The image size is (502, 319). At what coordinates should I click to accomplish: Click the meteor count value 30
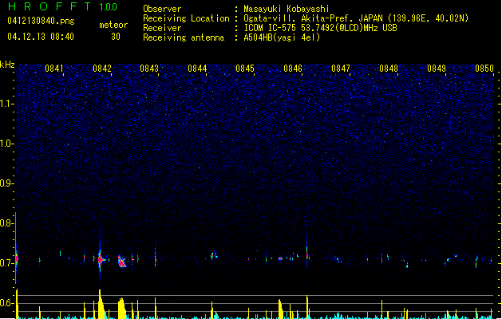[x=116, y=37]
